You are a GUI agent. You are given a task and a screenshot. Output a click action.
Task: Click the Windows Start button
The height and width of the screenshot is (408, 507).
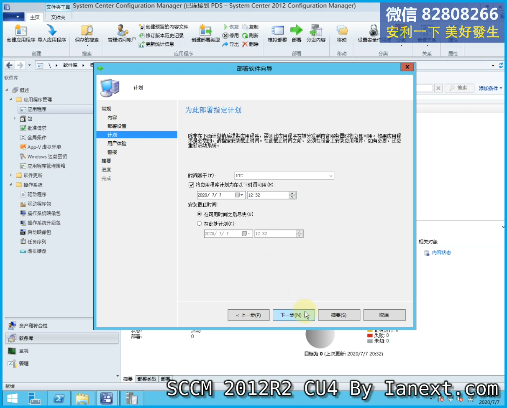pos(12,398)
